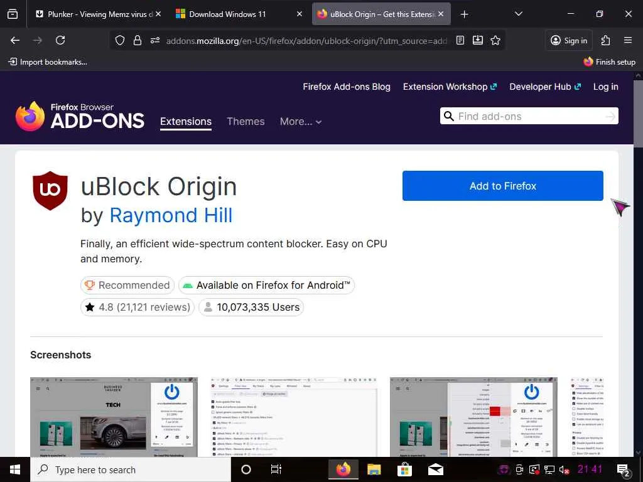Open the 4.8 (21,121 reviews) rating link
The height and width of the screenshot is (482, 643).
coord(138,308)
